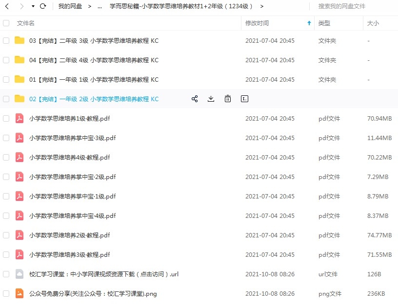This screenshot has width=398, height=305.
Task: Open folder name 04【完结】二年级 4级
Action: [x=94, y=60]
